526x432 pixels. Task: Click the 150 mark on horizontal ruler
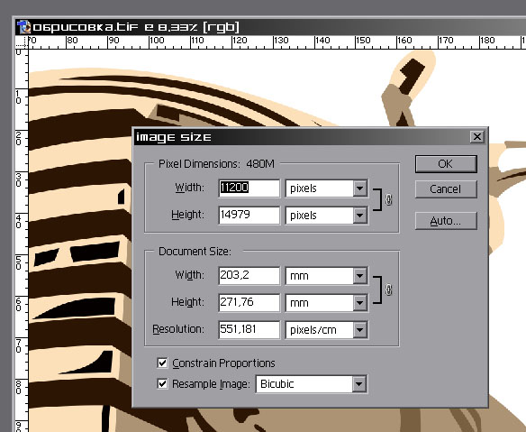tap(363, 41)
